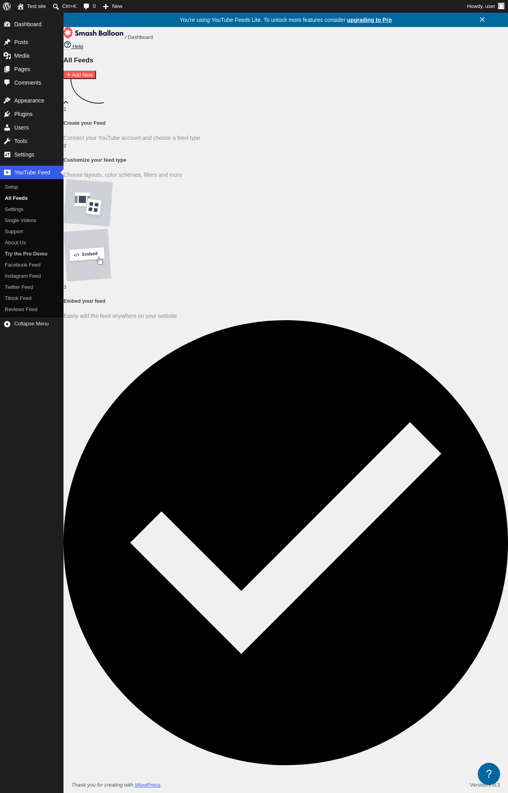This screenshot has width=508, height=793.
Task: Open Reviews Feed submenu item
Action: pyautogui.click(x=32, y=309)
